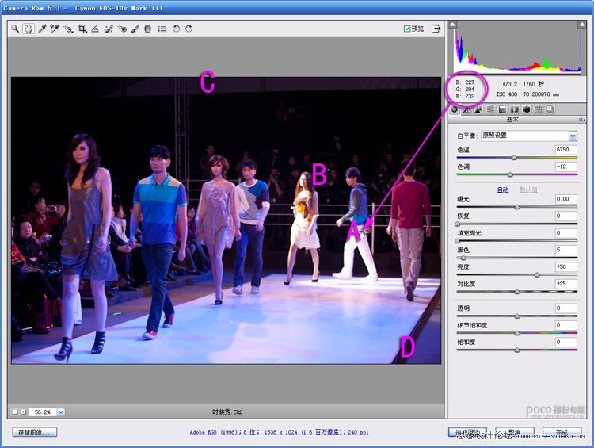Screen dimensions: 594x448
Task: Select the Zoom tool in the toolbar
Action: click(15, 29)
